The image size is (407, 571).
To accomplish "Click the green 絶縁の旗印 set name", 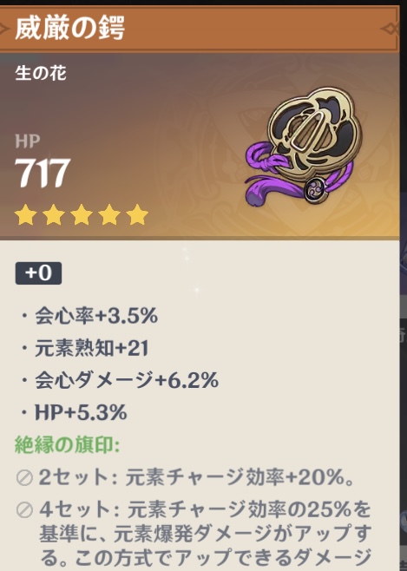I will pyautogui.click(x=68, y=444).
